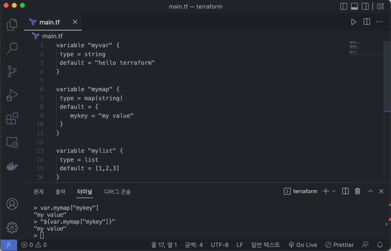Viewport: 391px width, 251px height.
Task: Start Go Live server
Action: (302, 245)
